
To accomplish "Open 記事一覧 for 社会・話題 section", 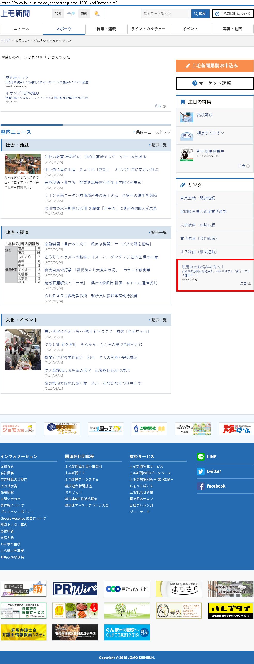I will coord(158,145).
